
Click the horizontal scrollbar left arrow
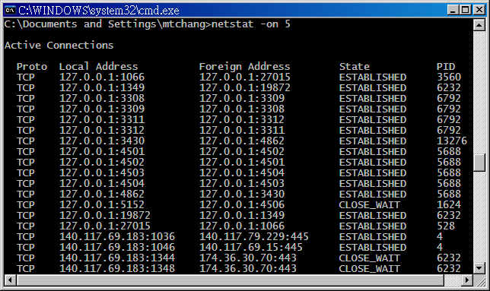point(10,280)
